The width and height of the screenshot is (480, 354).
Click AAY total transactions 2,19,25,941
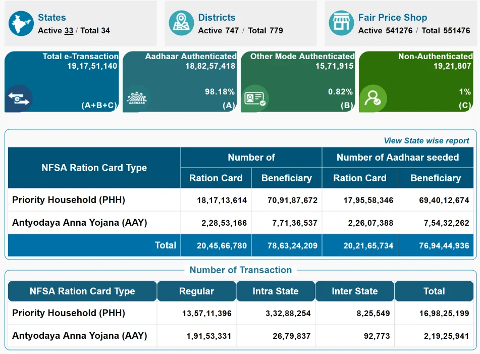click(446, 336)
